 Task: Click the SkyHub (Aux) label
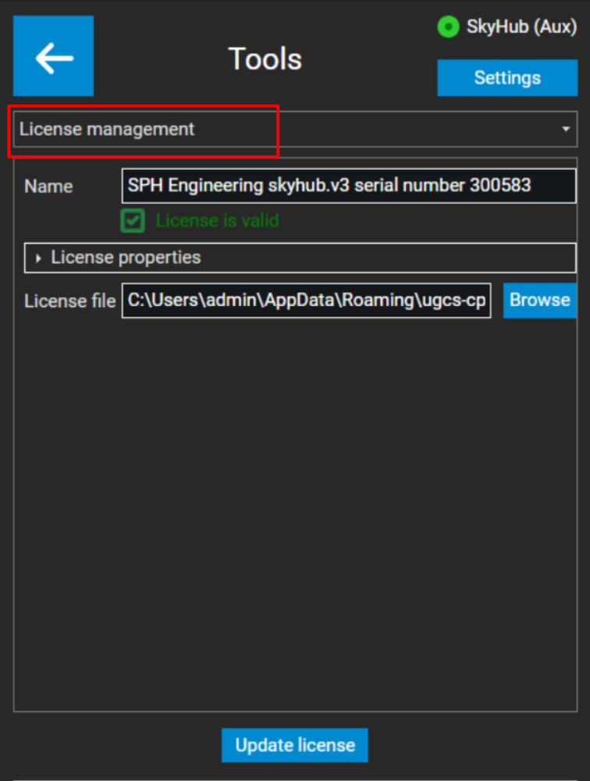click(x=521, y=27)
